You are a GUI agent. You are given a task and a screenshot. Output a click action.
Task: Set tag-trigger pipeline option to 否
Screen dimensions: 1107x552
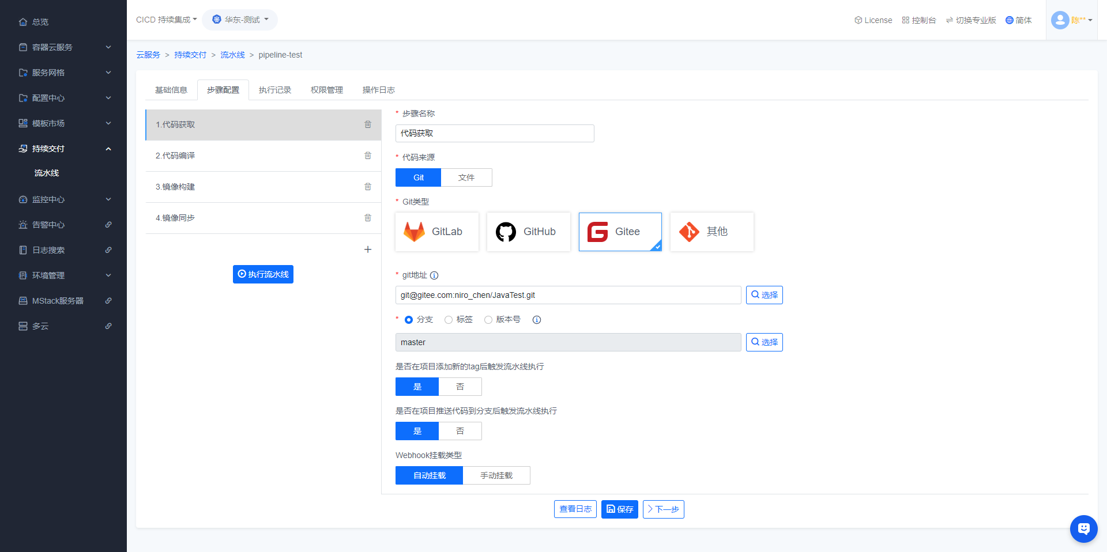tap(460, 387)
